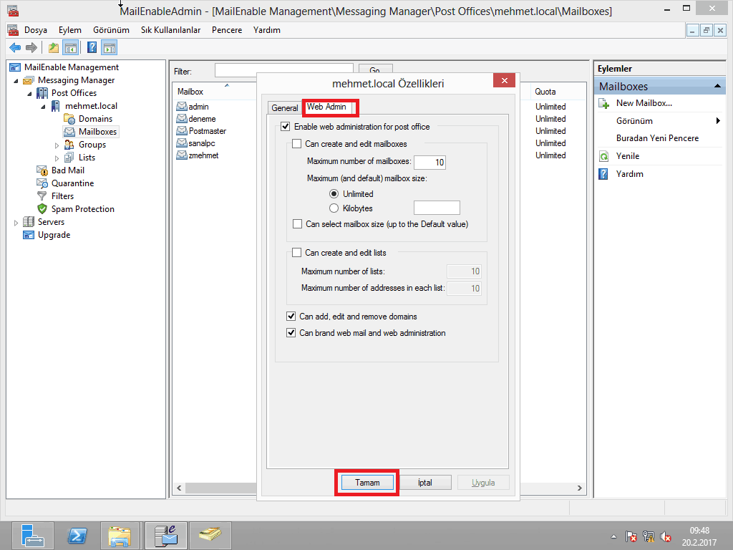The width and height of the screenshot is (733, 550).
Task: Click the Quarantine icon in tree
Action: tap(42, 183)
